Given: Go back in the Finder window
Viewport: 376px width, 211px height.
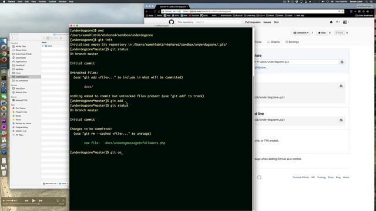Looking at the screenshot, I should point(12,38).
